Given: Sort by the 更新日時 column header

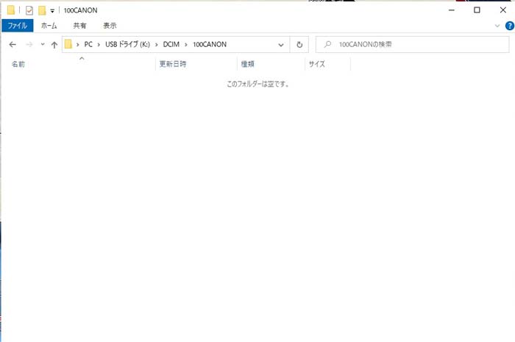Looking at the screenshot, I should pos(196,64).
